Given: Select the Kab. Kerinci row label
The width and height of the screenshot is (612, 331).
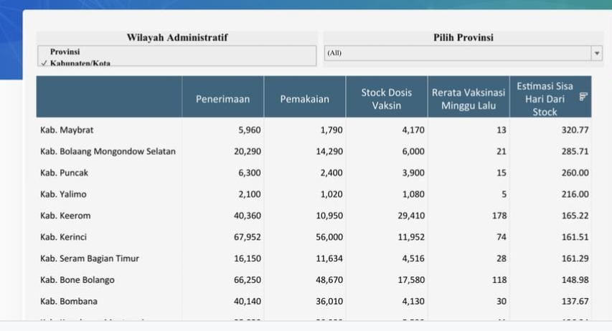Looking at the screenshot, I should 65,237.
